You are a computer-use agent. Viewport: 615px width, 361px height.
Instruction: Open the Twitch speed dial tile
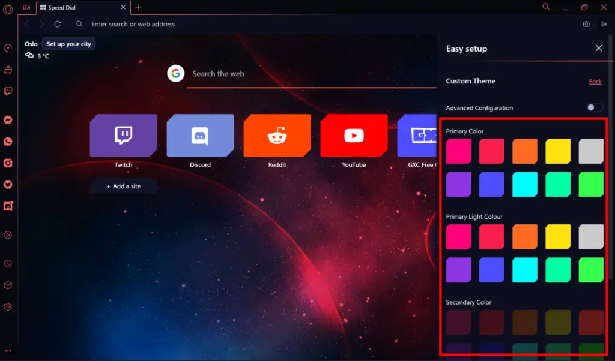(124, 136)
